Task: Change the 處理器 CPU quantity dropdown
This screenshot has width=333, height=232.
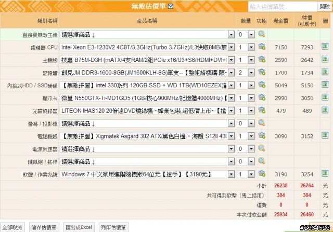Action: pos(246,47)
